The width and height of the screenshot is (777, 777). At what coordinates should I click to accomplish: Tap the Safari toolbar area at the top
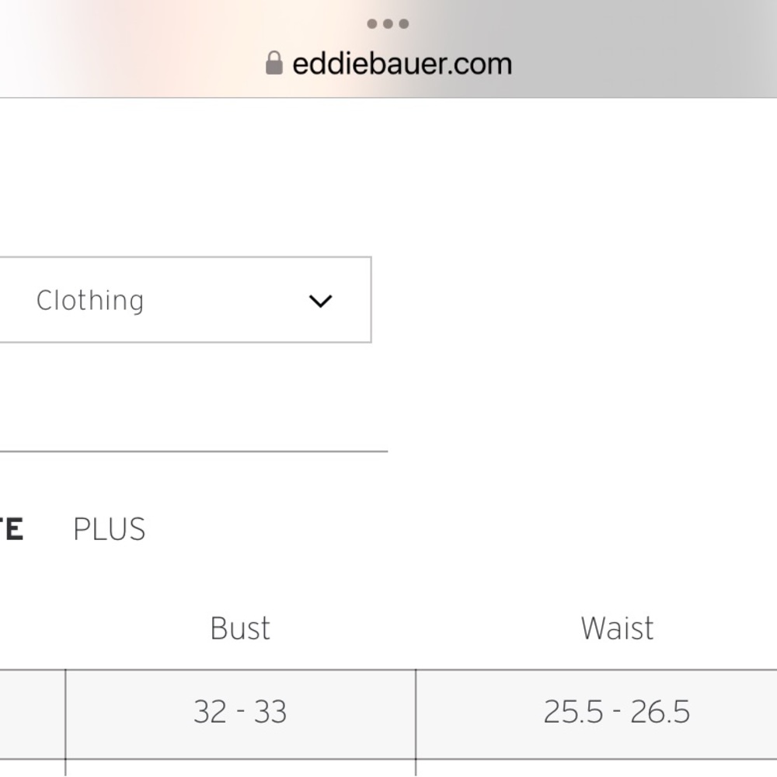[x=388, y=47]
